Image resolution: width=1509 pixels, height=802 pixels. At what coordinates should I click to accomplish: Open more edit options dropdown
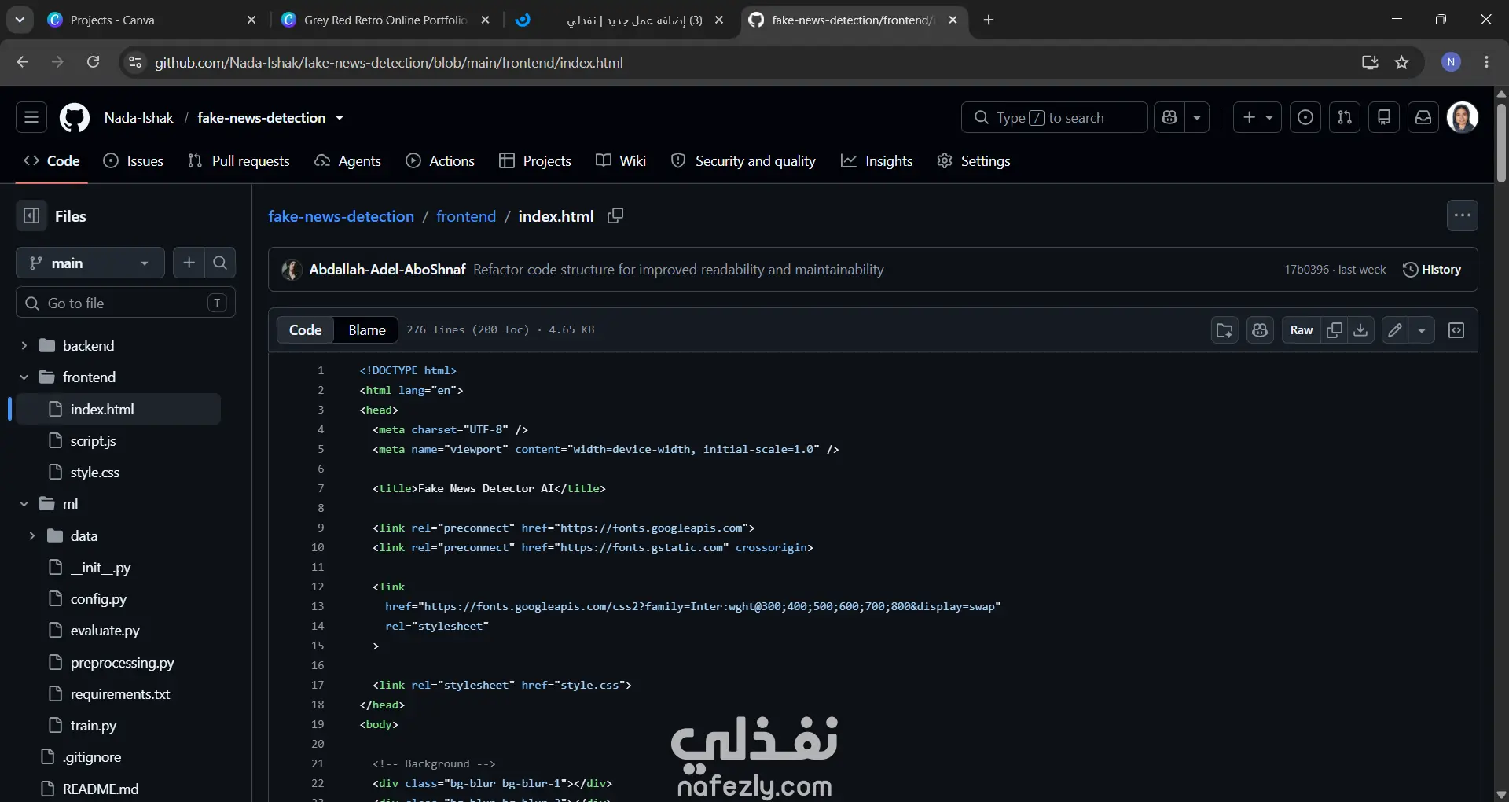click(x=1422, y=330)
